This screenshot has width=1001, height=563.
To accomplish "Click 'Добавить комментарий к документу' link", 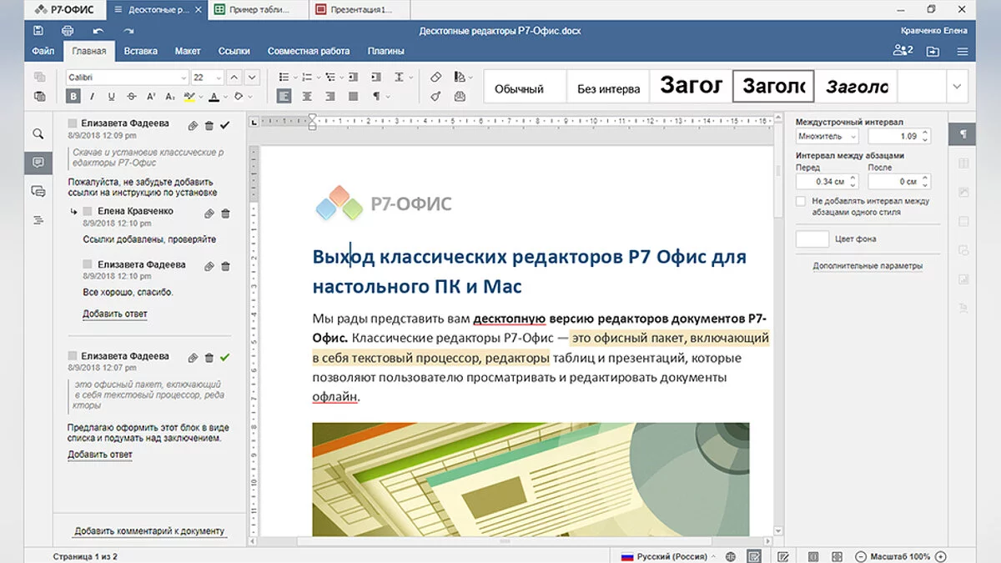I will [149, 530].
